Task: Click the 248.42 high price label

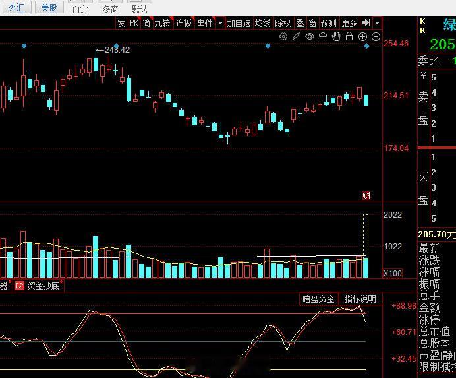Action: pos(117,50)
